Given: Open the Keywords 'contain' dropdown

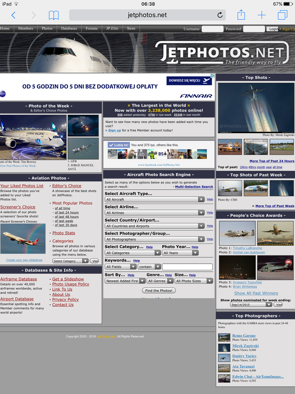Looking at the screenshot, I should pos(149,267).
